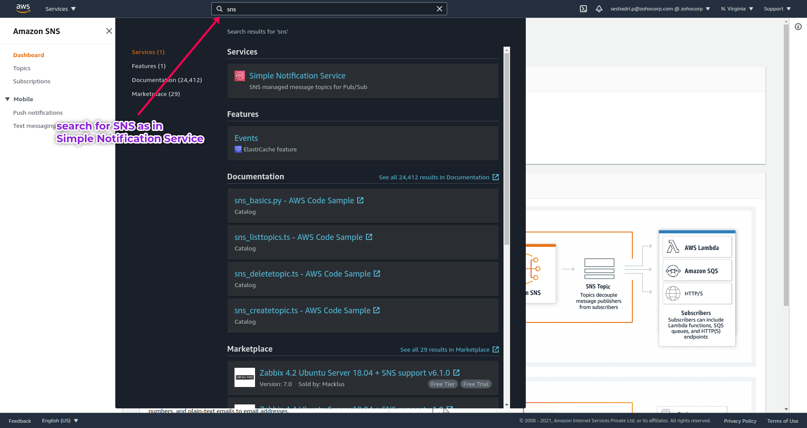Open the account dropdown for seshadri.p
The image size is (807, 428).
coord(660,9)
